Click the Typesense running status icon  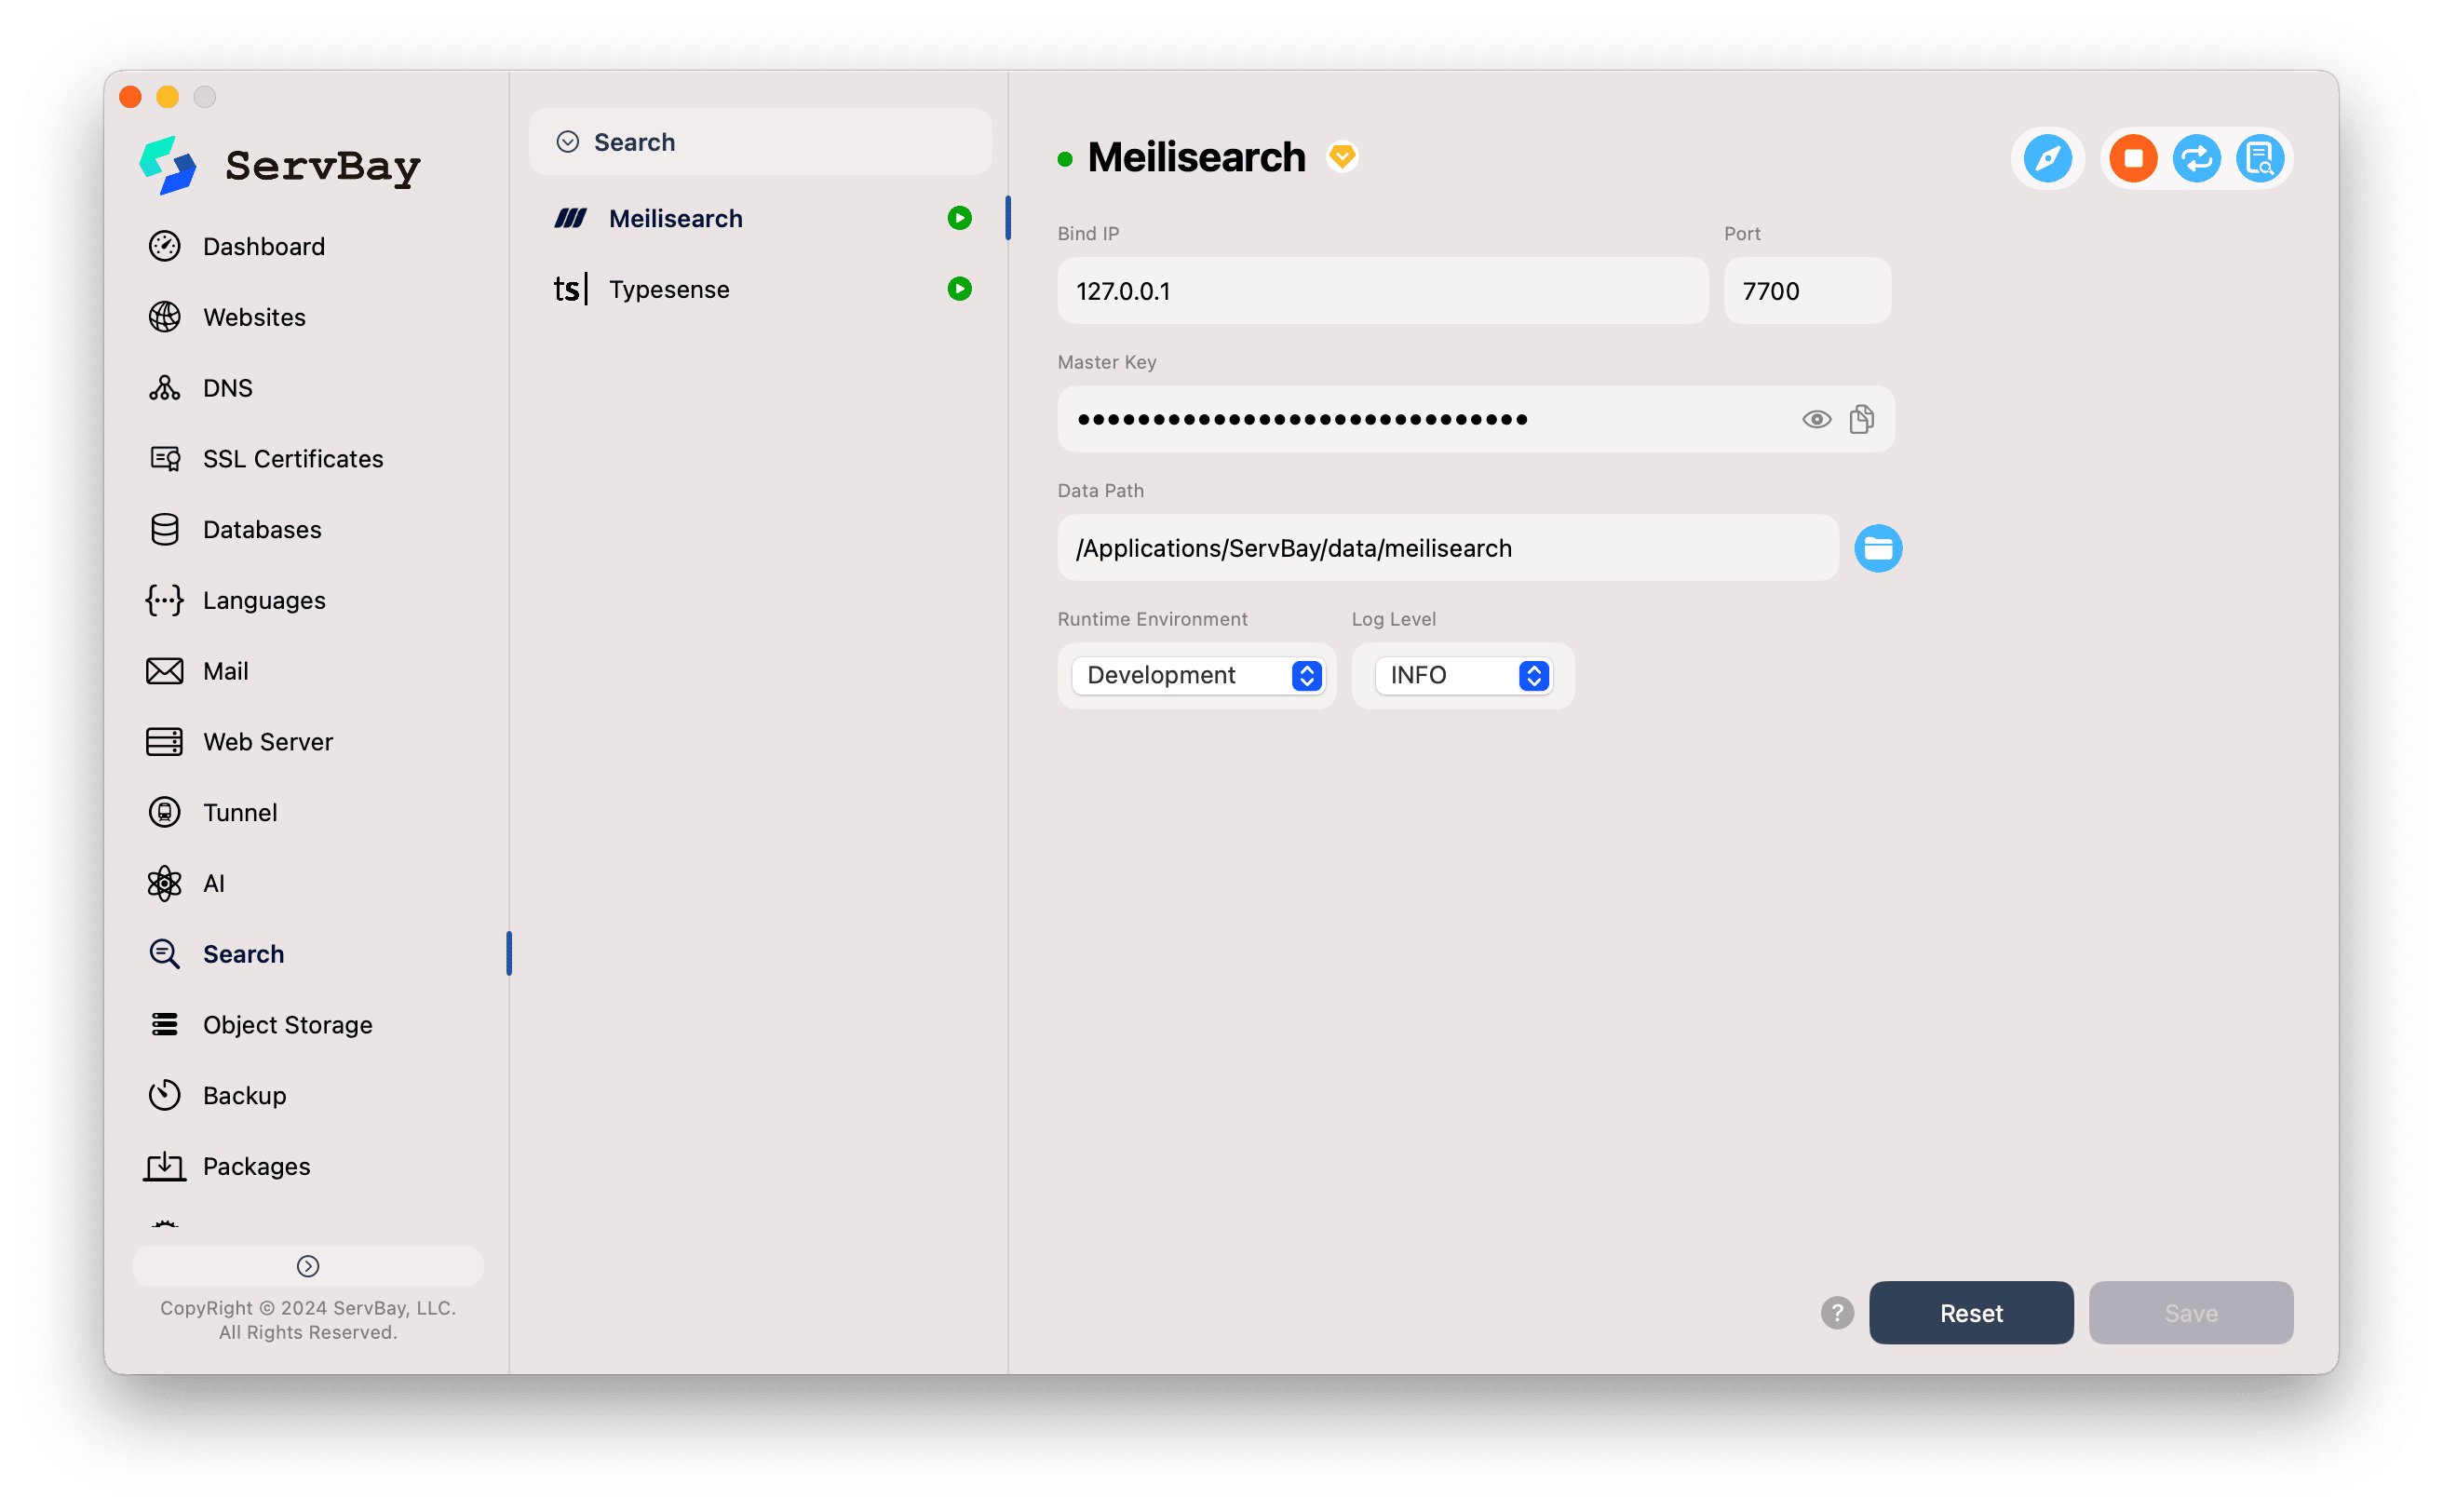point(960,289)
